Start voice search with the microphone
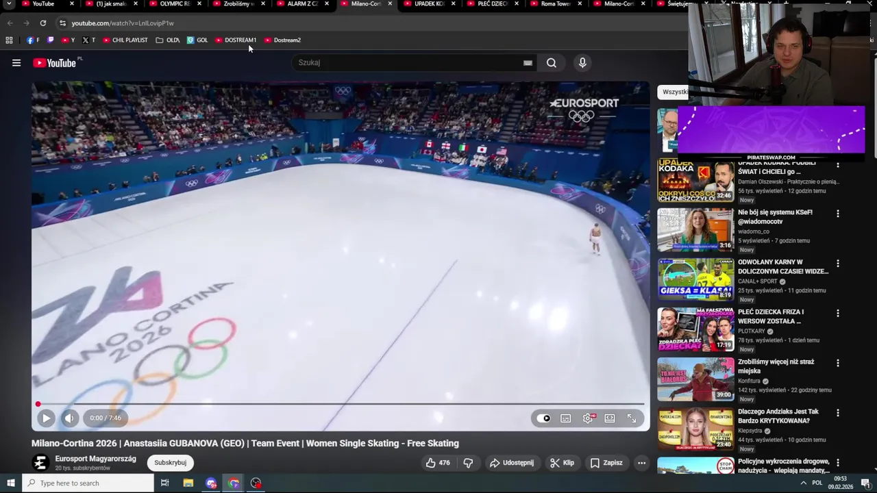Viewport: 877px width, 493px height. click(582, 63)
